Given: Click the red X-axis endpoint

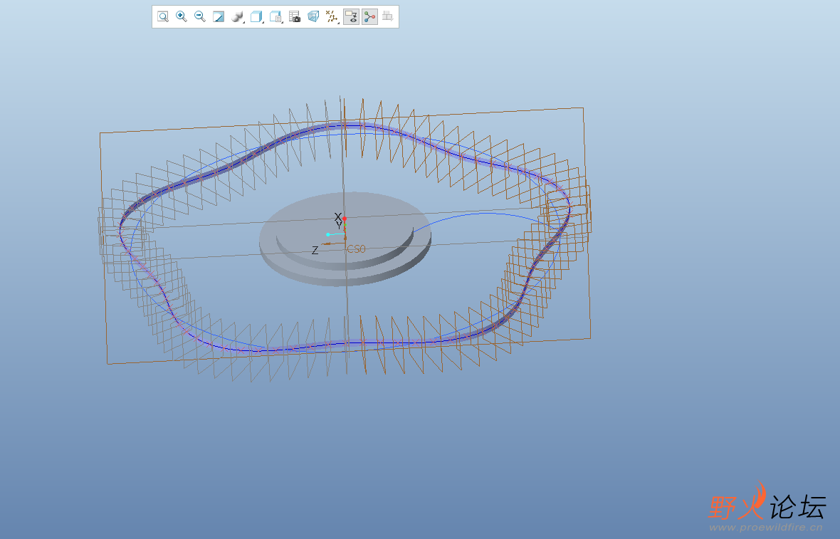Looking at the screenshot, I should tap(345, 219).
